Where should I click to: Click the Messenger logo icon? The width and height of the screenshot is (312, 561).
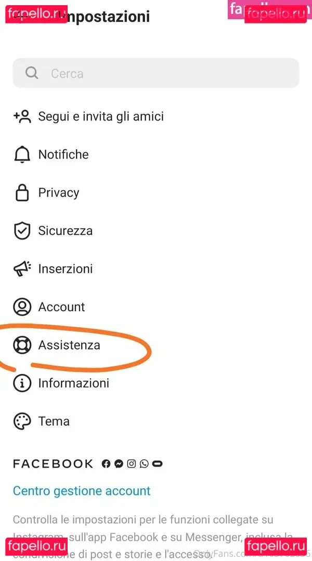(119, 464)
